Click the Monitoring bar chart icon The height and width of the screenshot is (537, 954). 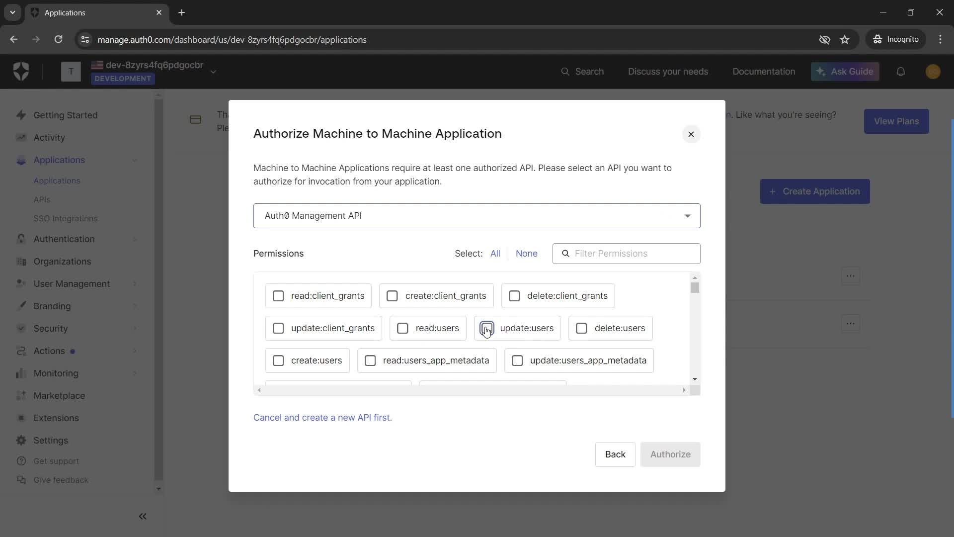[21, 373]
